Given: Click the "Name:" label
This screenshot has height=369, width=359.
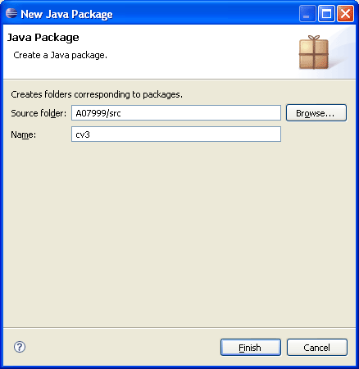Looking at the screenshot, I should (23, 134).
